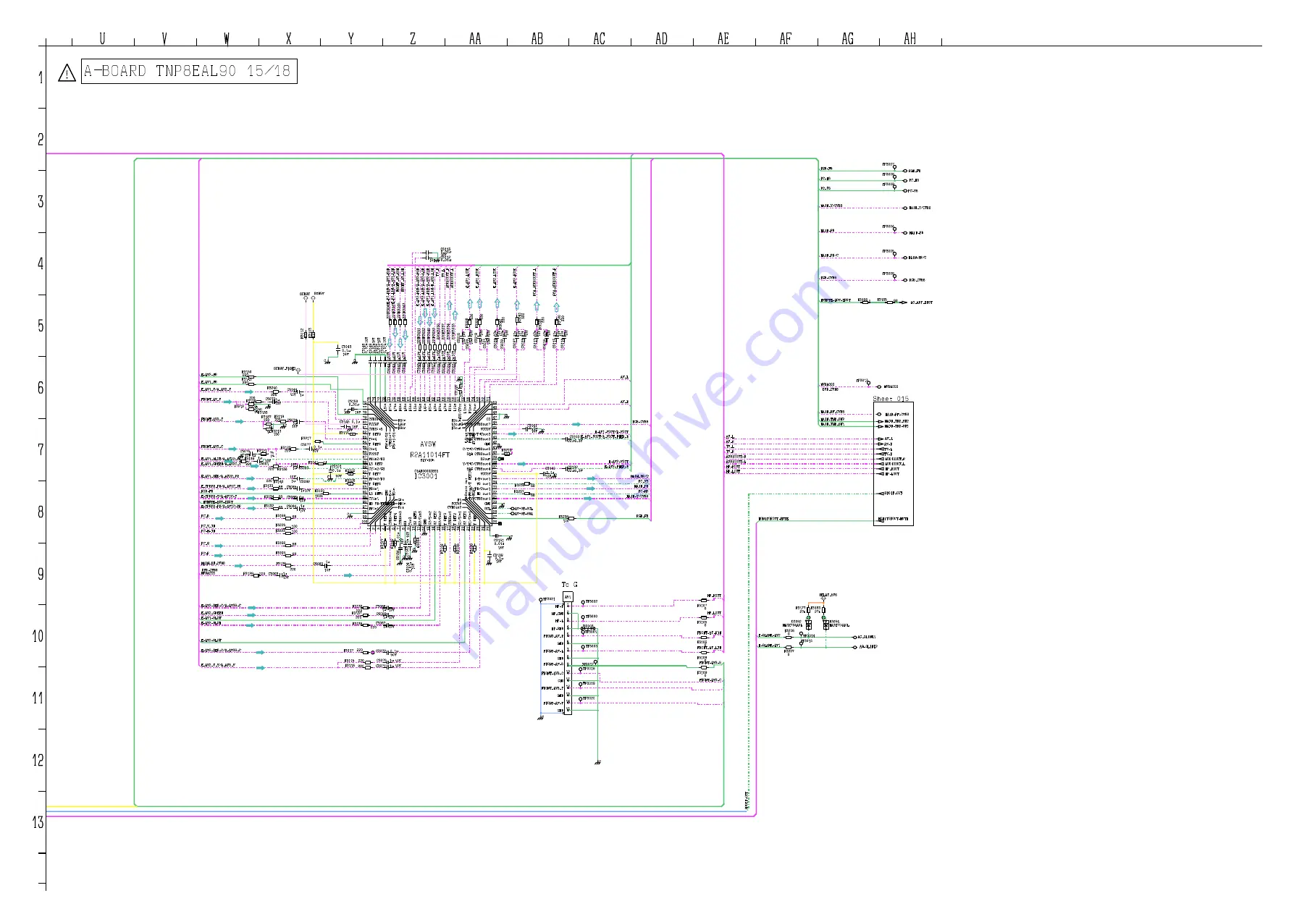Click column header AD
The height and width of the screenshot is (914, 1294).
[x=662, y=38]
